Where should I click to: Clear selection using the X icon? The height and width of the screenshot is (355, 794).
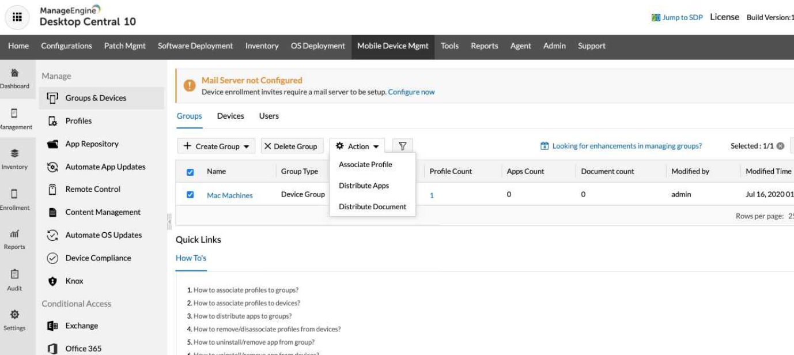coord(780,146)
